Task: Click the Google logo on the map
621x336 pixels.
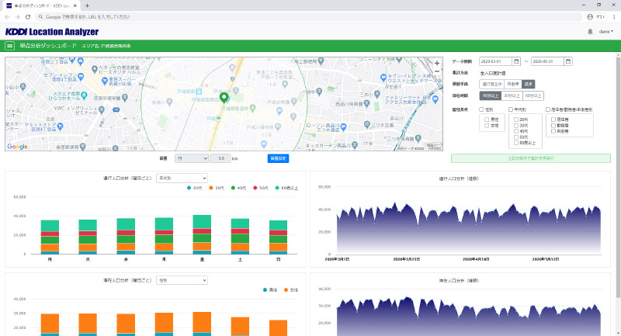Action: [17, 147]
